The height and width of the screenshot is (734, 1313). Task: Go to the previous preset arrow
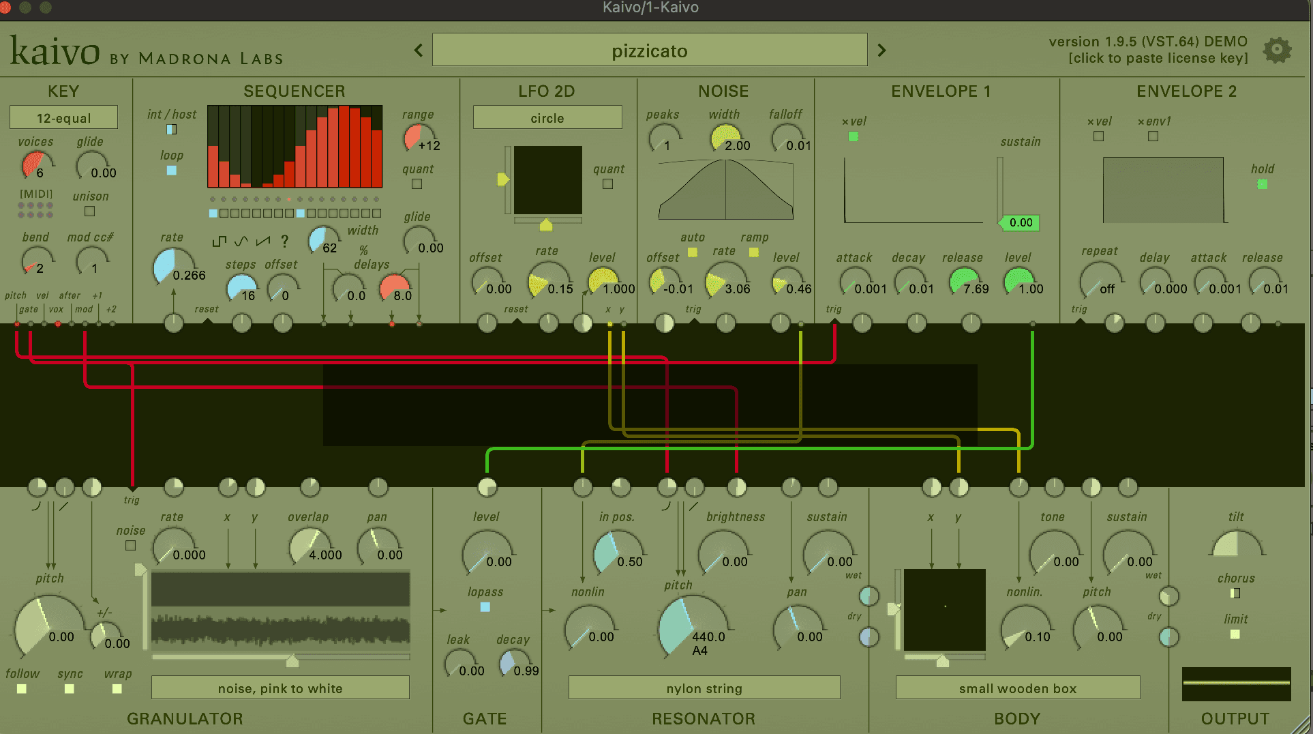coord(419,50)
